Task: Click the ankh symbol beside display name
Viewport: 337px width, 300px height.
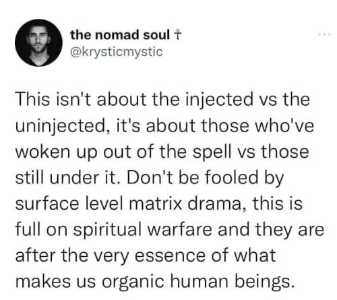Action: 177,35
